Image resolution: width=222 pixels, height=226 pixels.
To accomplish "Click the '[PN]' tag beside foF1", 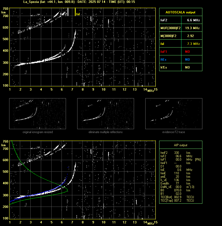I will 198,160.
